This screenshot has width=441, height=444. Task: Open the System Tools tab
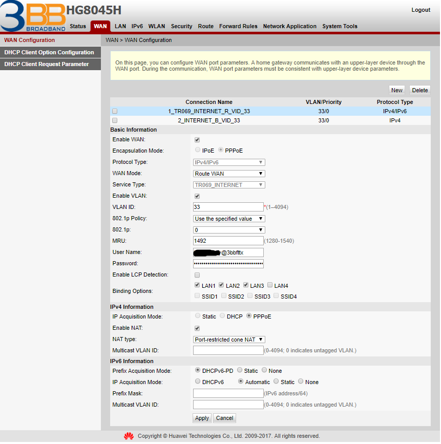pyautogui.click(x=340, y=26)
